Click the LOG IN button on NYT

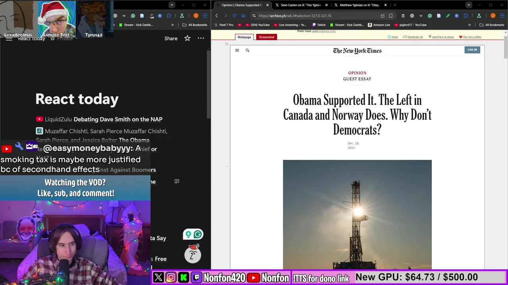pos(472,50)
